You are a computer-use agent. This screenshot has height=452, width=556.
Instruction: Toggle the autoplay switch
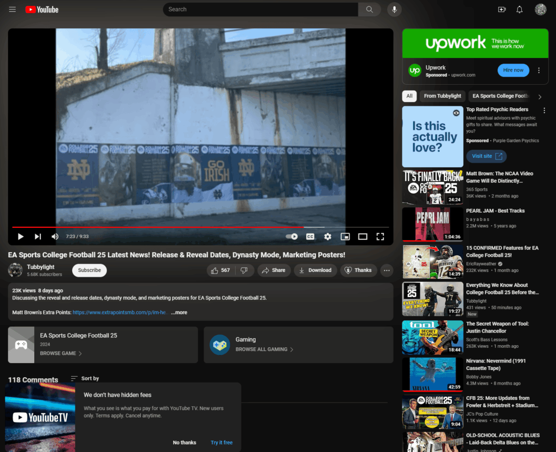point(292,237)
